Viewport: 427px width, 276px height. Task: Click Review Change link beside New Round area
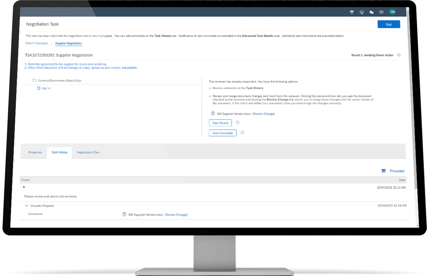pyautogui.click(x=264, y=114)
